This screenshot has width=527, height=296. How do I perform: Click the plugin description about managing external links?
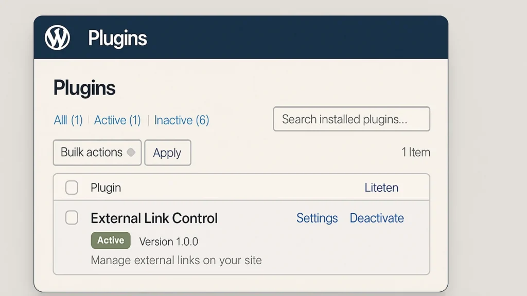(x=175, y=260)
